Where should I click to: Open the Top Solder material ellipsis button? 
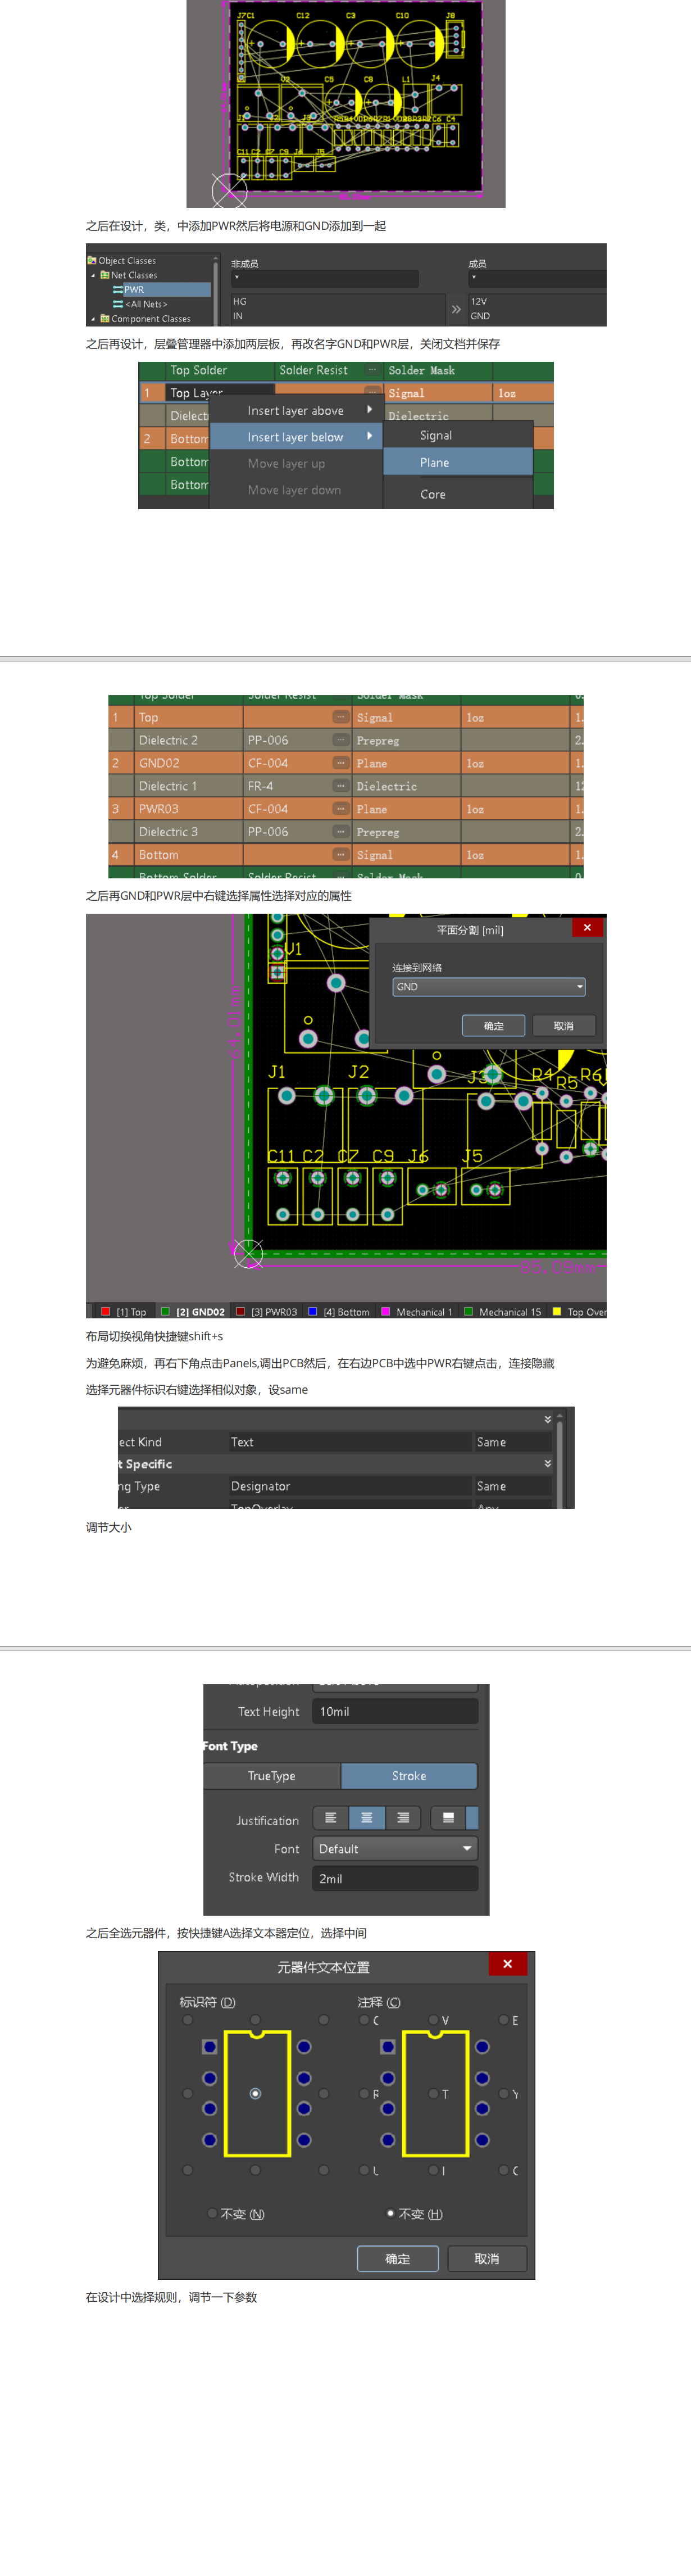372,370
